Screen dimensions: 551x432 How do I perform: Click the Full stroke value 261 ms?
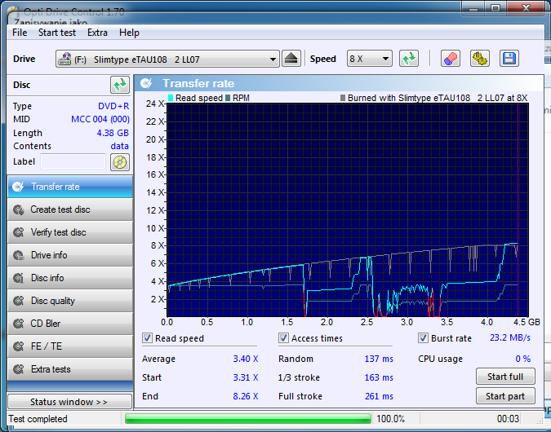point(379,396)
